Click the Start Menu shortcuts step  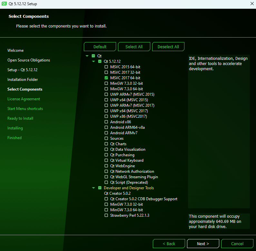coord(25,109)
